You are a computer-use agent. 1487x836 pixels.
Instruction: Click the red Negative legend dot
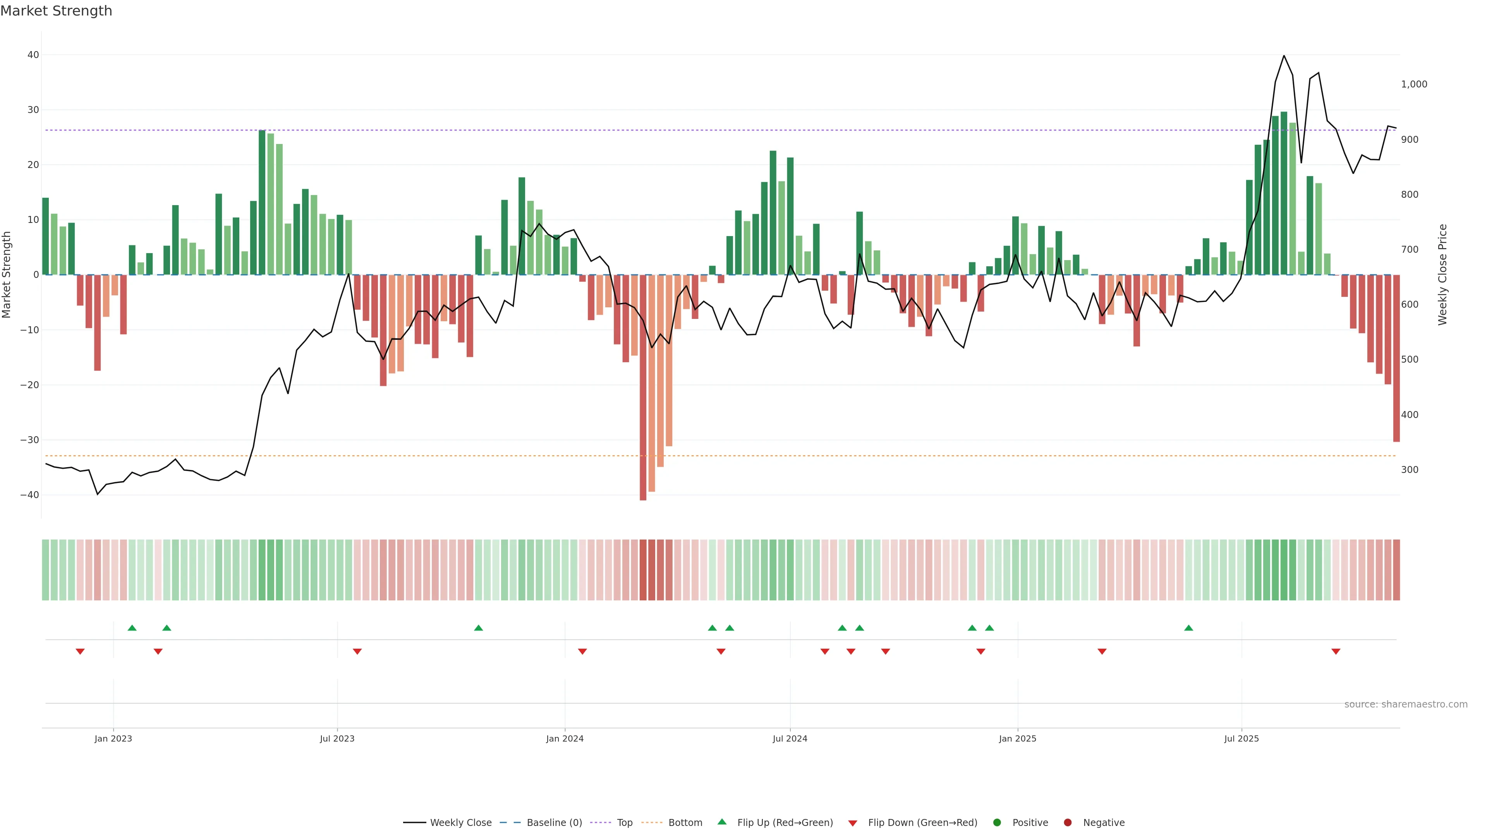pyautogui.click(x=1067, y=823)
